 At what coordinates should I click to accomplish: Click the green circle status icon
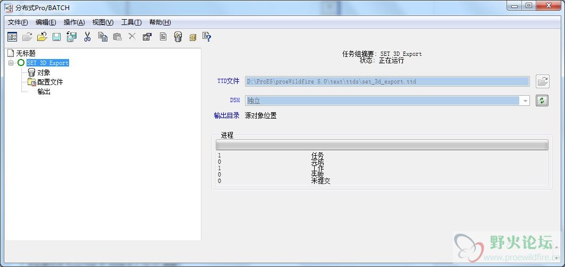(21, 63)
